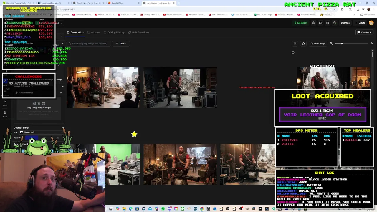Open the Filters button
The width and height of the screenshot is (377, 212).
(x=120, y=44)
